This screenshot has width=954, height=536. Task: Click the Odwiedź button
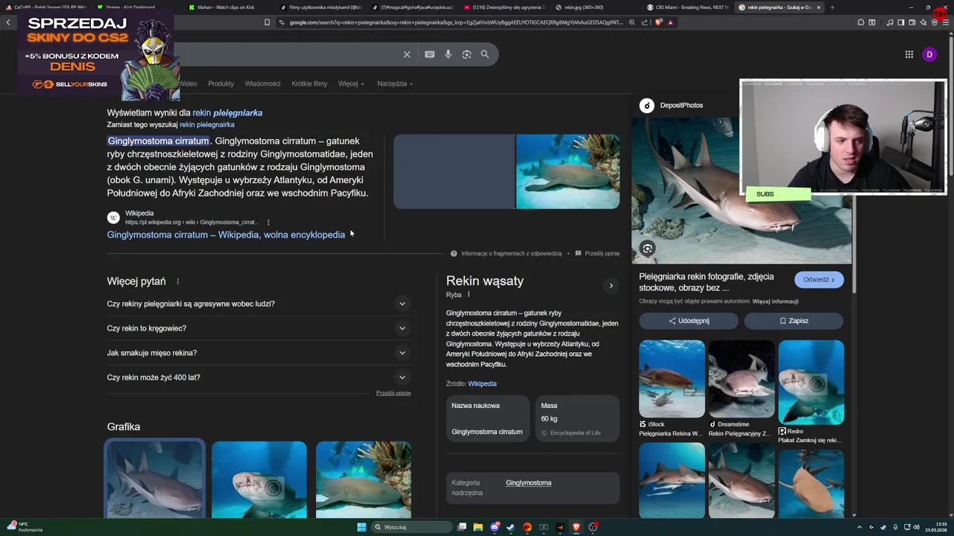pos(819,279)
